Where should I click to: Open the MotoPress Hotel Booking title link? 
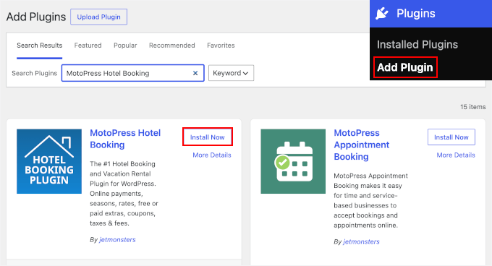tap(125, 139)
